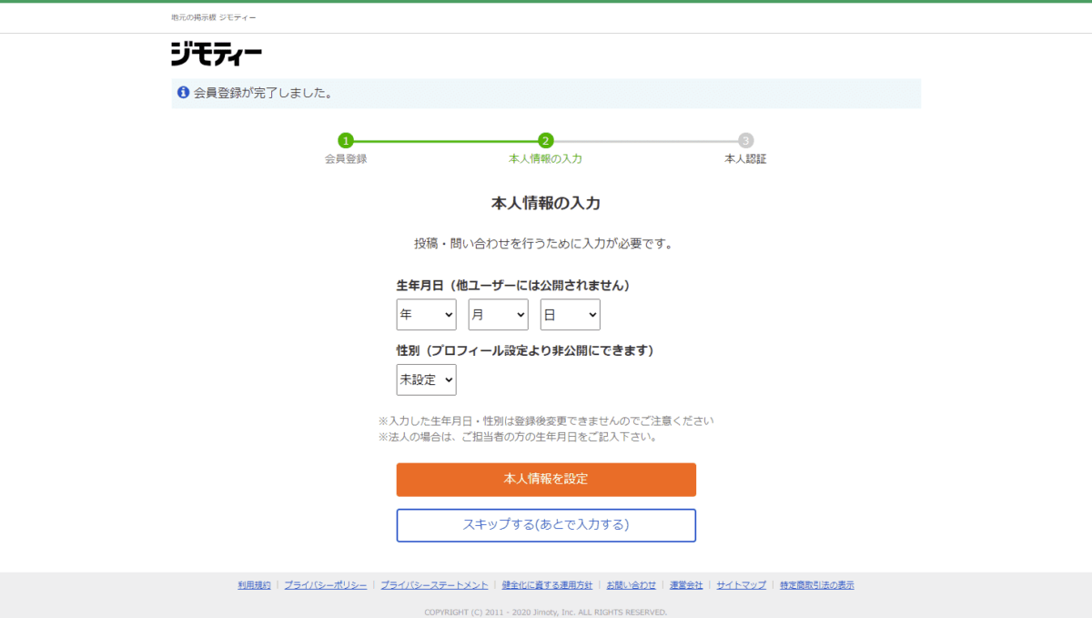Screen dimensions: 1092x618
Task: Open 健全化に資する運用方針 link
Action: pos(547,585)
